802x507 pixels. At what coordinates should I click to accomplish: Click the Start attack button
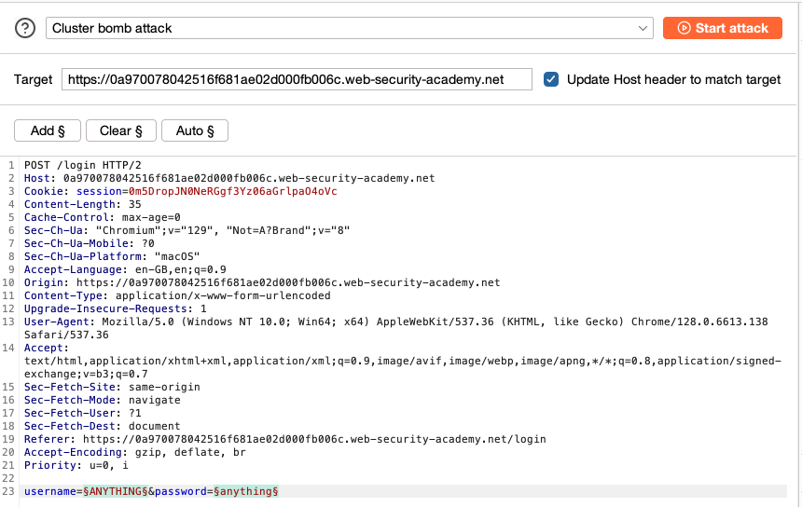click(x=722, y=28)
